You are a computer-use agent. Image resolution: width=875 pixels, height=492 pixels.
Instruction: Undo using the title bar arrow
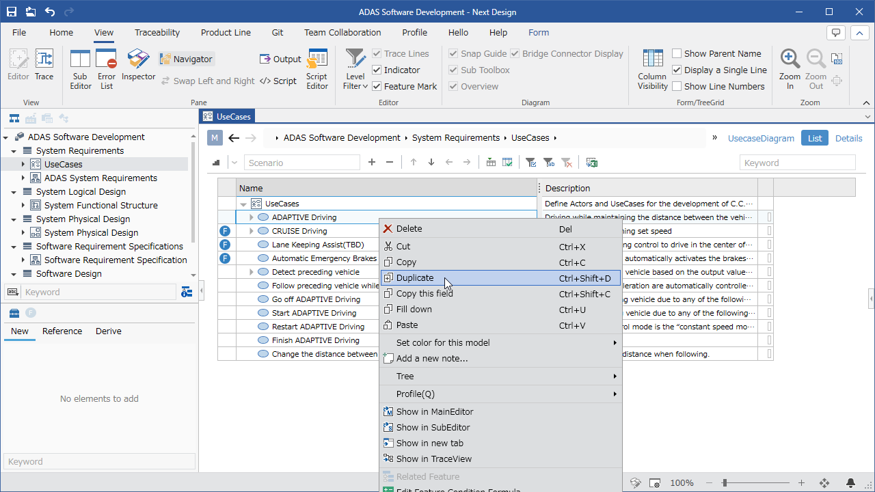pos(50,12)
